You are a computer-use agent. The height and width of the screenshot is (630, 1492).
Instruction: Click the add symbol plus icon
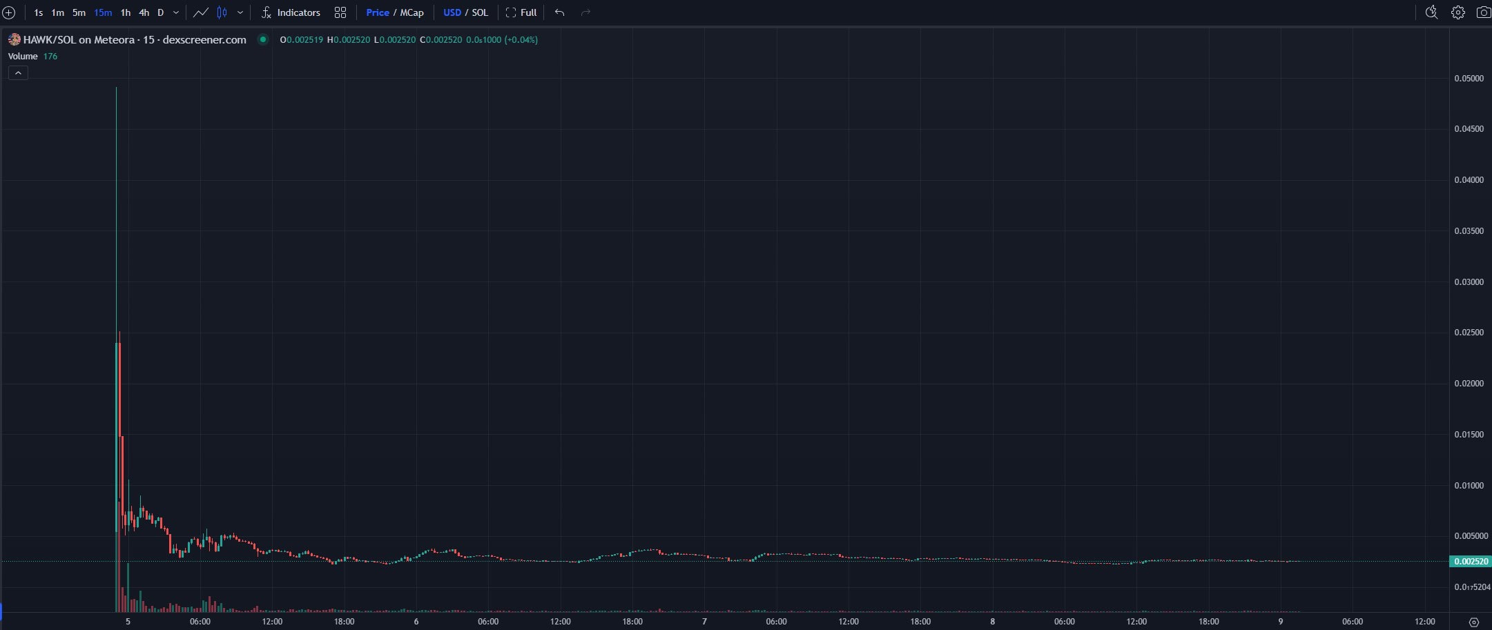[9, 12]
